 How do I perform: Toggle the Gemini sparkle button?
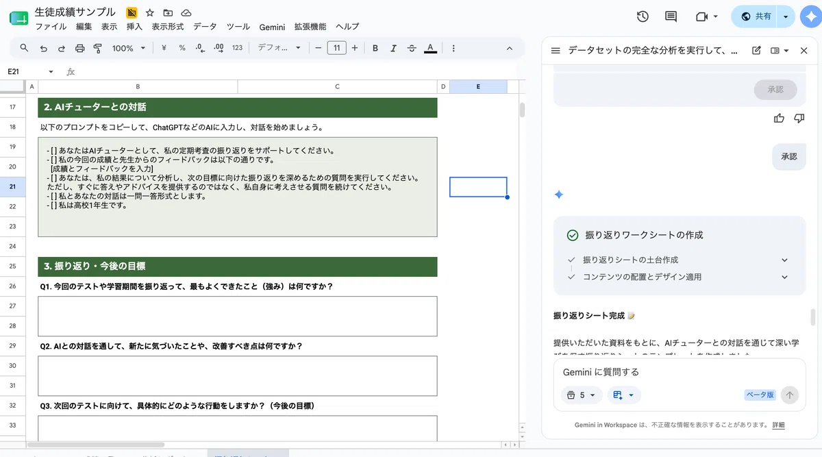[x=810, y=16]
